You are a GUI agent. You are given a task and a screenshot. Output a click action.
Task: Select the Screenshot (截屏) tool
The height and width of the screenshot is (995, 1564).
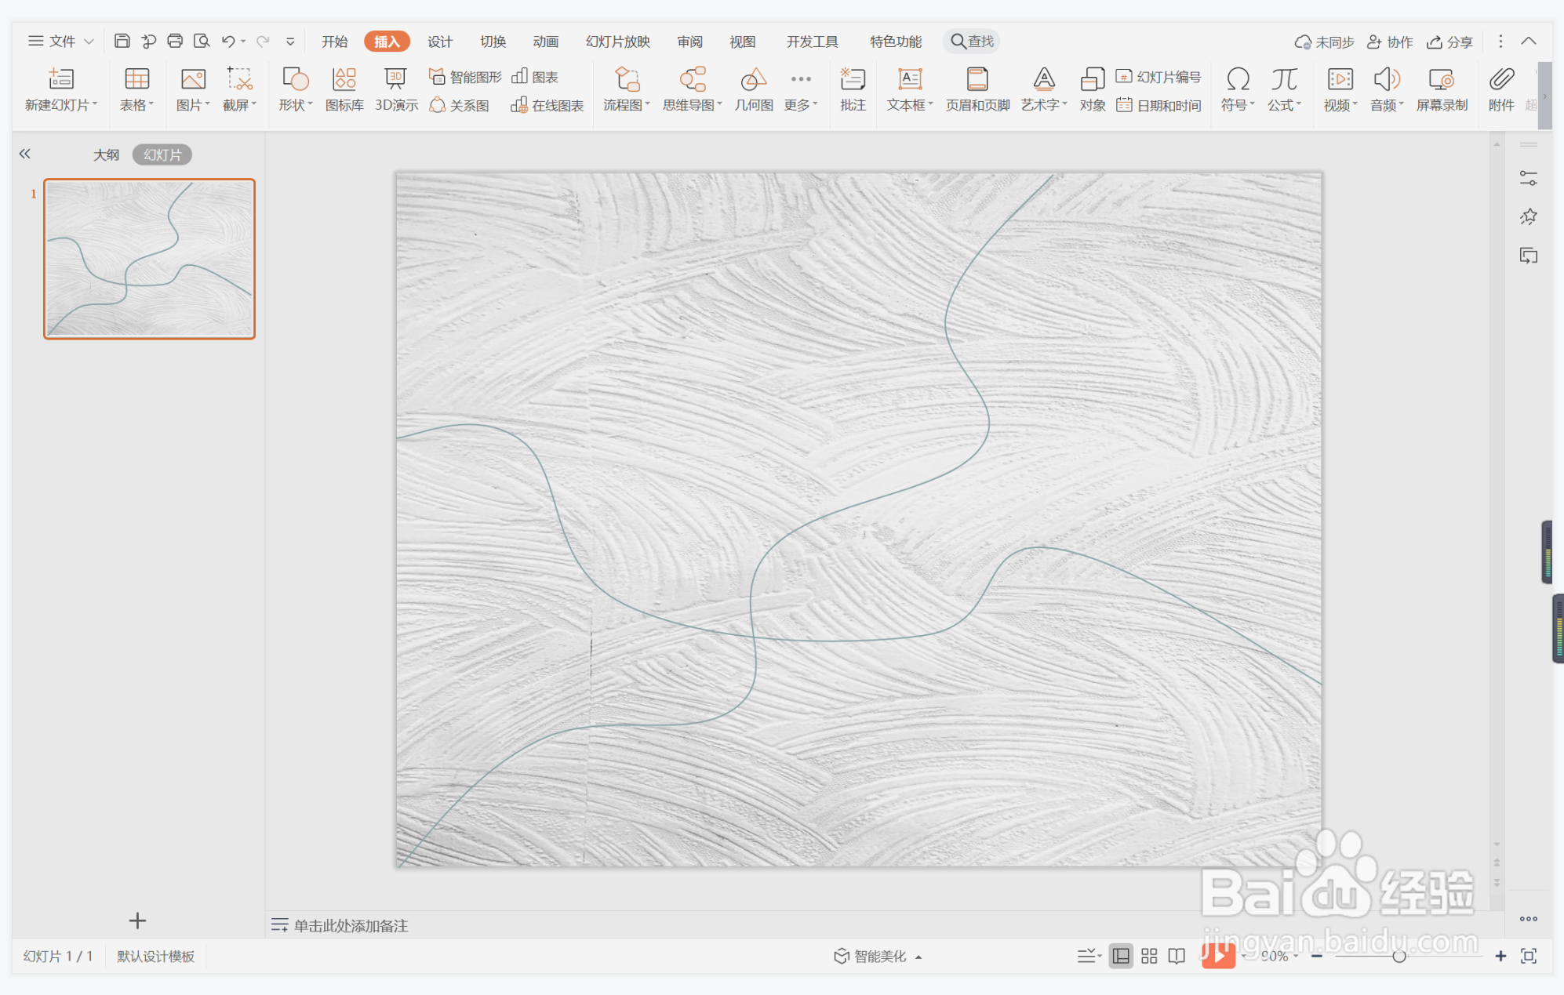pyautogui.click(x=239, y=79)
